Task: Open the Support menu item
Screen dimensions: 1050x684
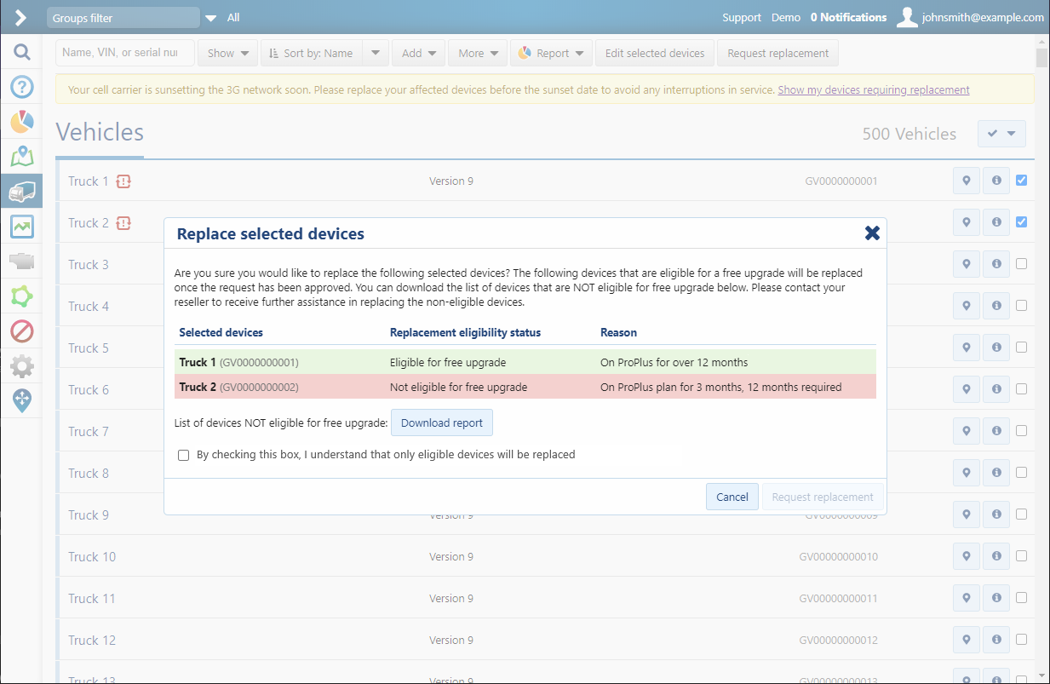Action: point(741,18)
